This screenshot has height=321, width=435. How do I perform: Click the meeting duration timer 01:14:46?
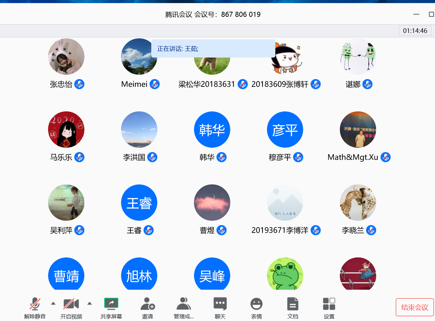[415, 31]
